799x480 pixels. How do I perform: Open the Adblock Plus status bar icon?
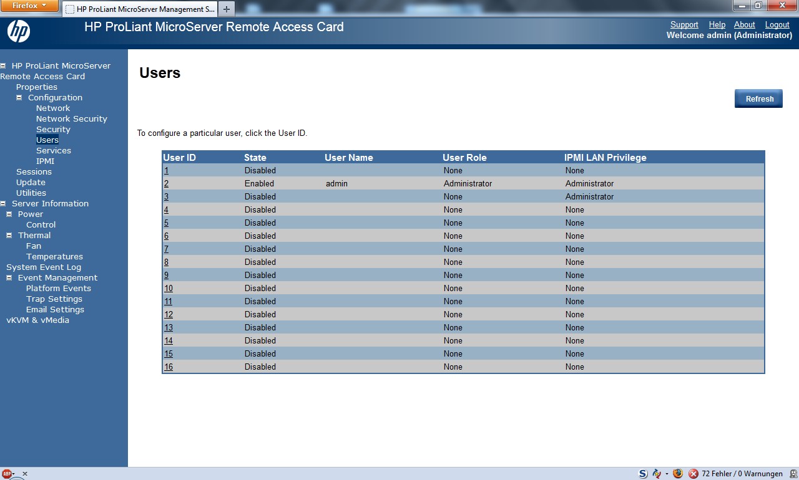point(7,474)
